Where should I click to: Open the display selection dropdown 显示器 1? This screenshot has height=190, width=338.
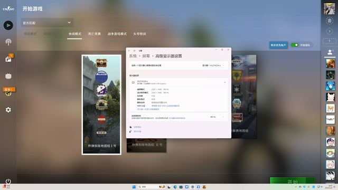213,65
